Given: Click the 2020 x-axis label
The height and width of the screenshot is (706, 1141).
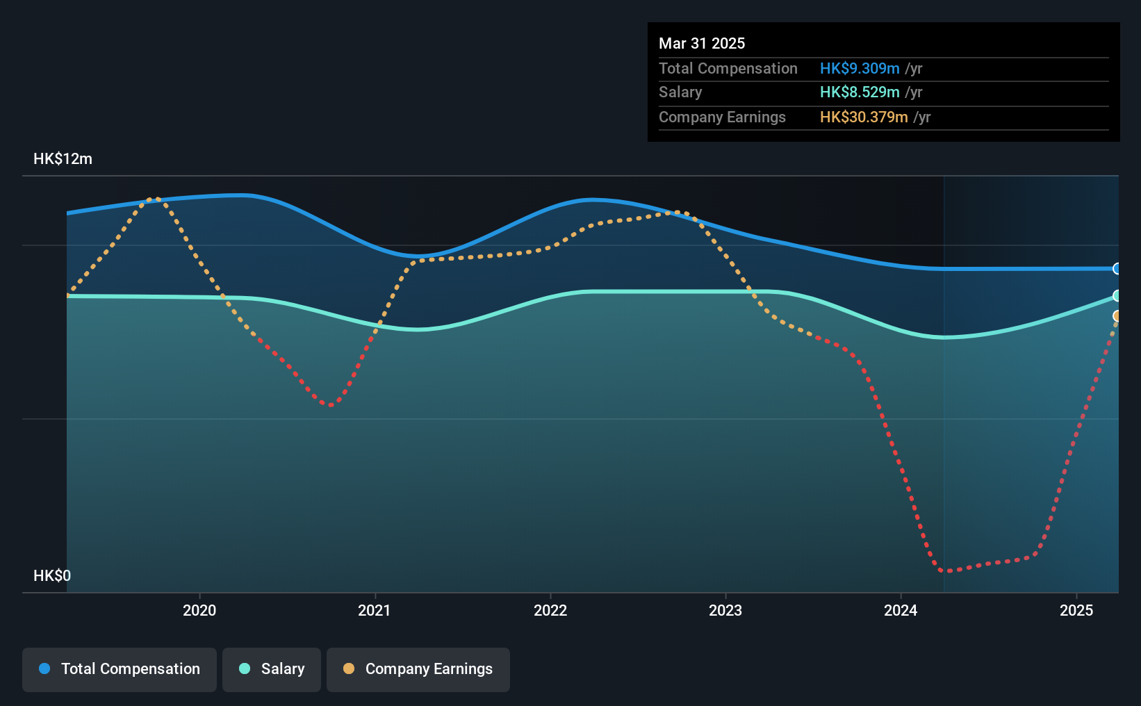Looking at the screenshot, I should click(x=199, y=610).
